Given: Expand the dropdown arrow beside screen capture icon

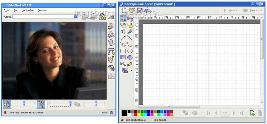Looking at the screenshot, I should click(x=131, y=70).
